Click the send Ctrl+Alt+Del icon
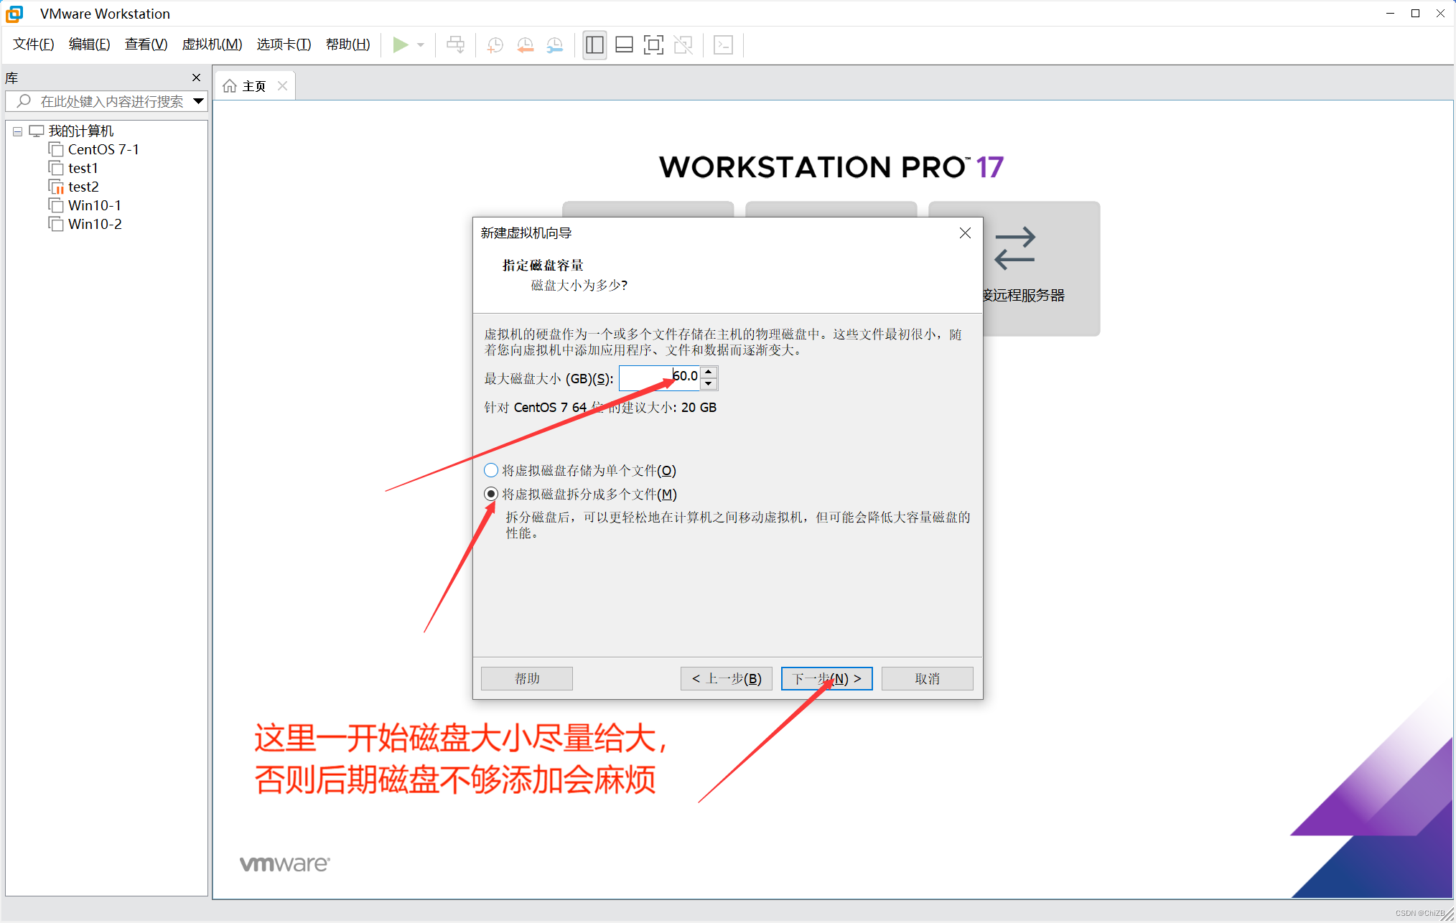The height and width of the screenshot is (923, 1456). (455, 45)
